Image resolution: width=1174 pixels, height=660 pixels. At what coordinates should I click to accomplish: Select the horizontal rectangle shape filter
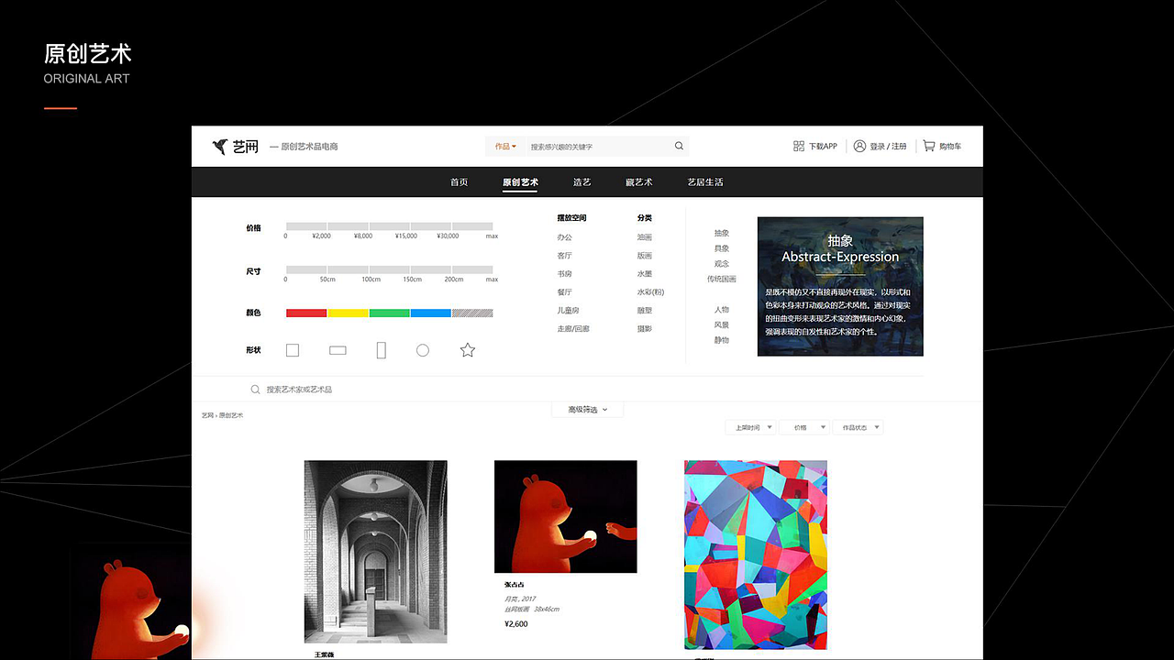click(338, 350)
